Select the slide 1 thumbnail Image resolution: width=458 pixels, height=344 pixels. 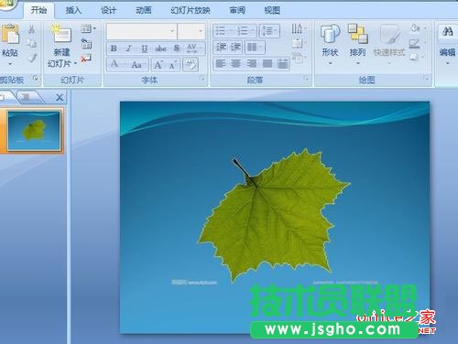tap(34, 131)
